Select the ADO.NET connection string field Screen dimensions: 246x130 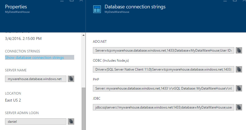(163, 50)
